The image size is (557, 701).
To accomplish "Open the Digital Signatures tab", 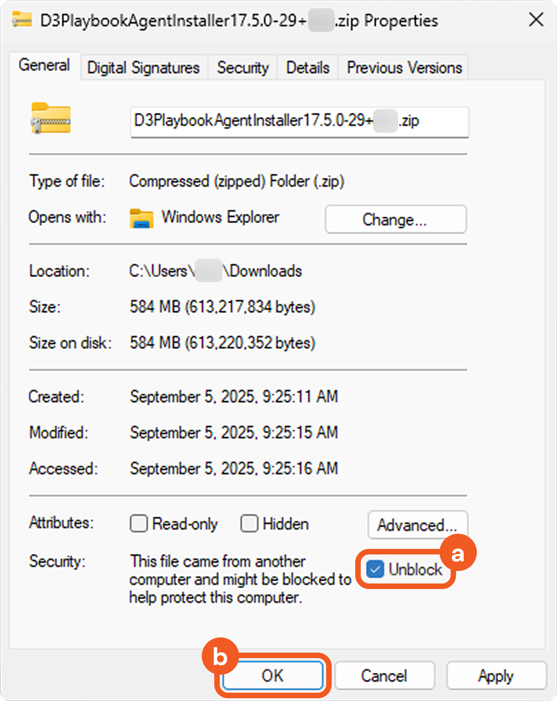I will [143, 68].
